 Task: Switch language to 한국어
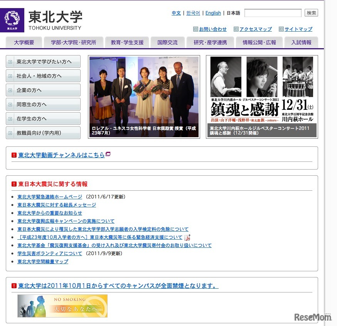click(x=193, y=13)
